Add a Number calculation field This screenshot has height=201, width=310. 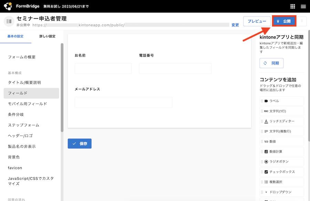pos(282,151)
